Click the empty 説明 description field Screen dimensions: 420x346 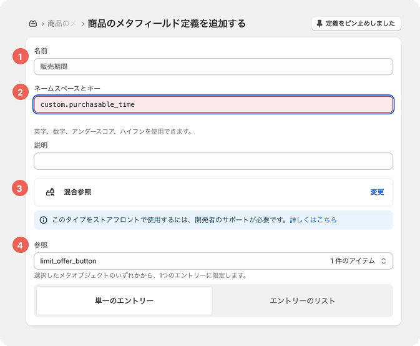pyautogui.click(x=213, y=161)
